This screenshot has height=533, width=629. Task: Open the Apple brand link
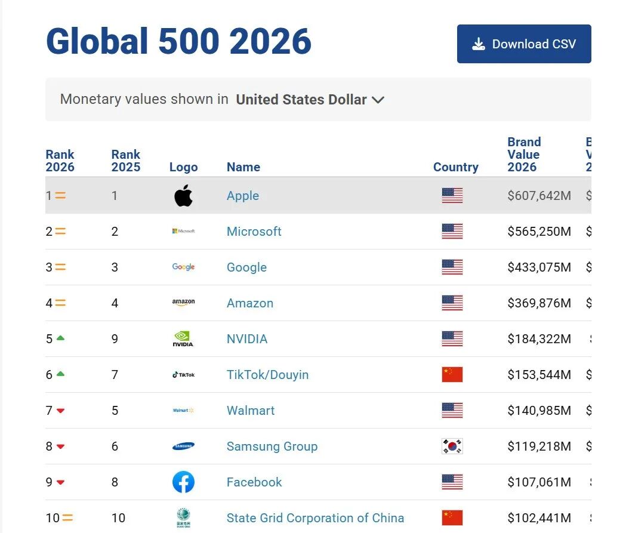[x=243, y=196]
